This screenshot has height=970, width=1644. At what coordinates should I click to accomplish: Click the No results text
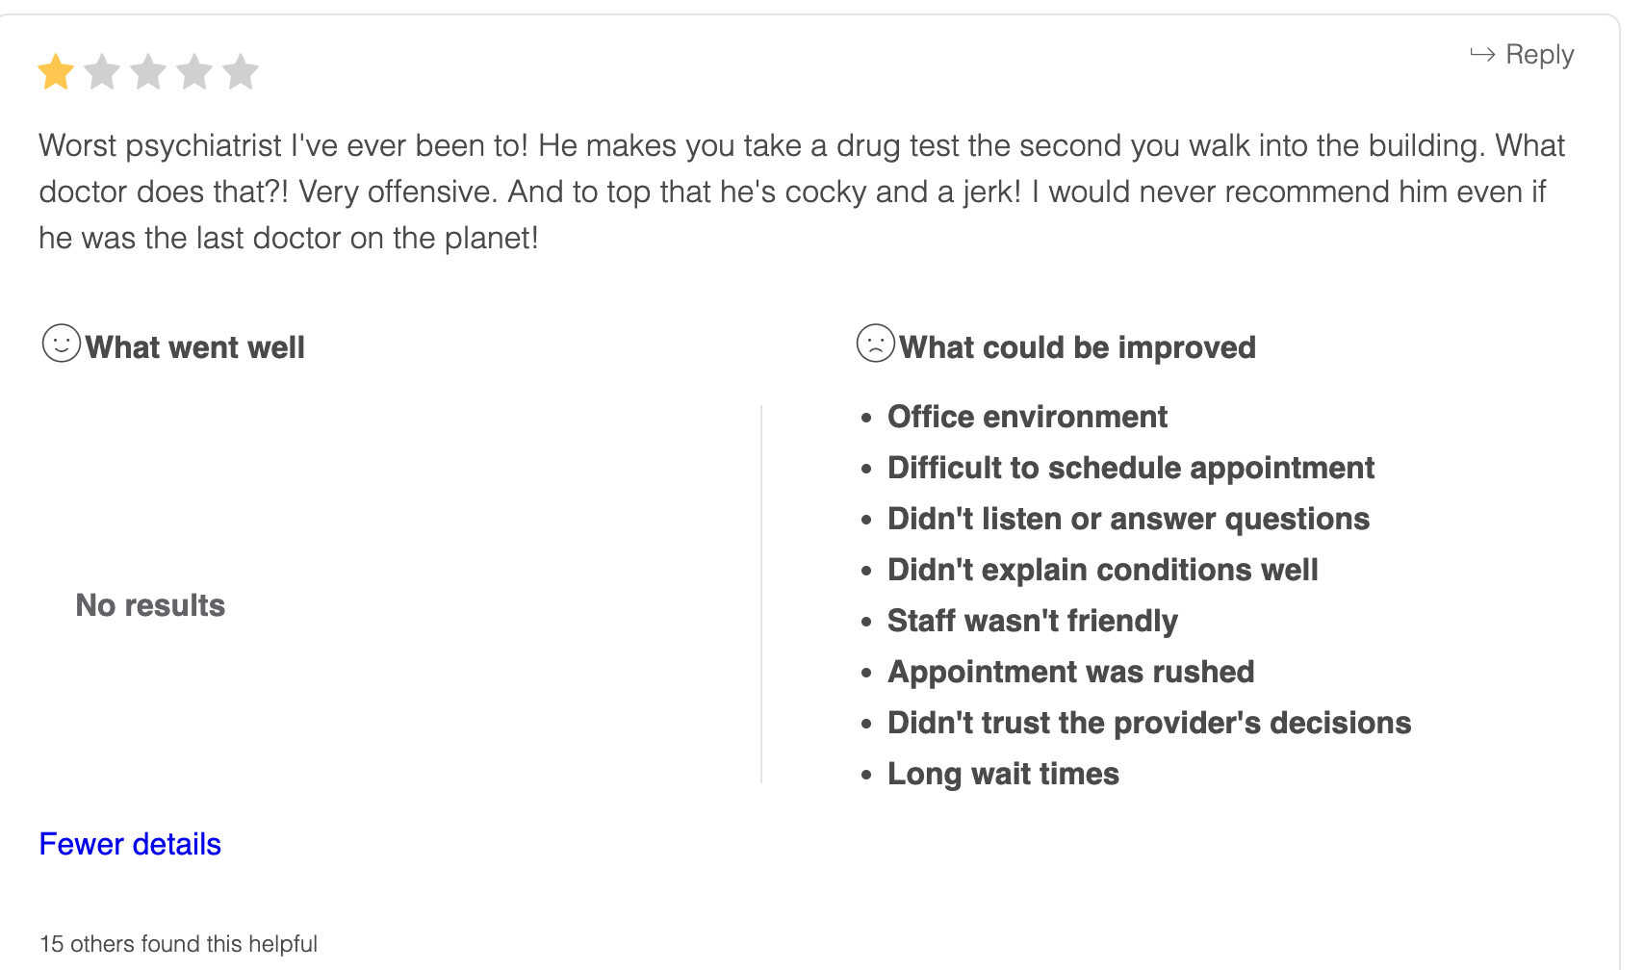pyautogui.click(x=150, y=605)
